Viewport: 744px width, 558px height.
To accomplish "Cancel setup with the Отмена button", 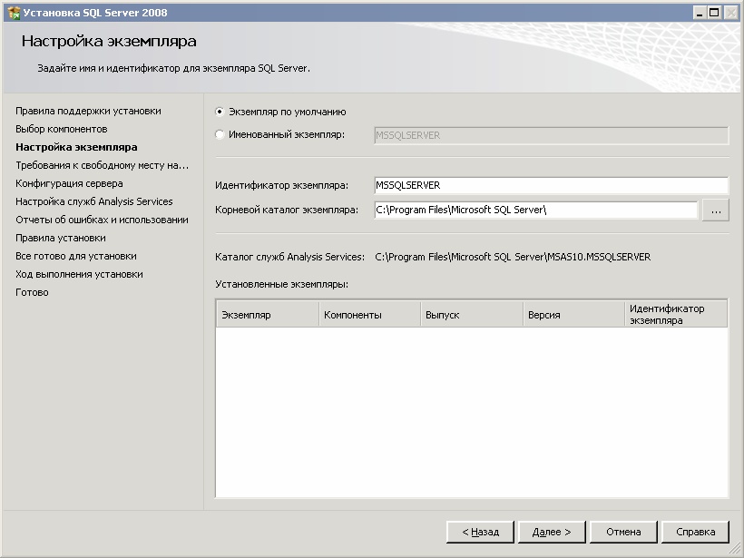I will 623,532.
